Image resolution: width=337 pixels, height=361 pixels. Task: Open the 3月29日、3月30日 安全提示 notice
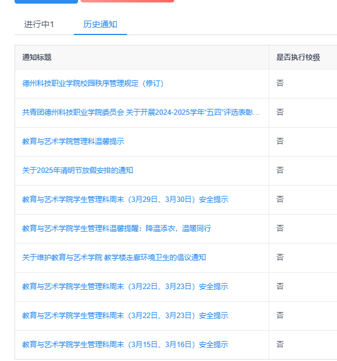[x=125, y=200]
